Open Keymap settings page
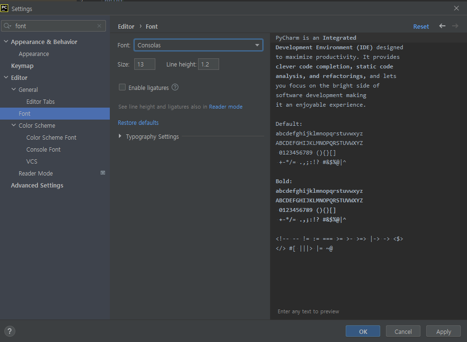The image size is (467, 342). click(x=22, y=66)
